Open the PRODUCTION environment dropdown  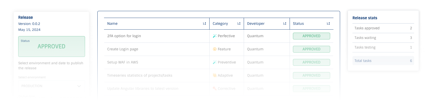click(x=51, y=86)
